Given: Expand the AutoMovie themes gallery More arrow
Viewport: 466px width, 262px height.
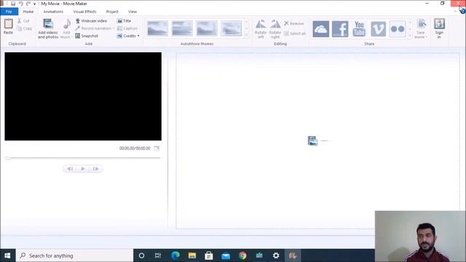Looking at the screenshot, I should [246, 36].
